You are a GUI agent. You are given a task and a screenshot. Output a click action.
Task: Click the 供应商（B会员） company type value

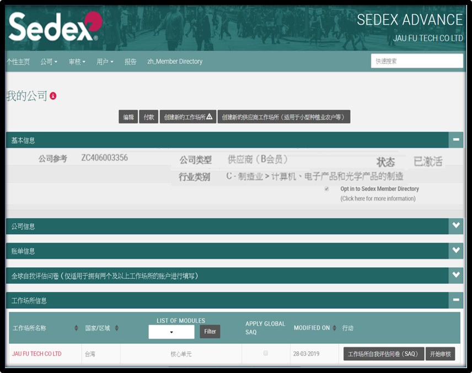pos(258,159)
